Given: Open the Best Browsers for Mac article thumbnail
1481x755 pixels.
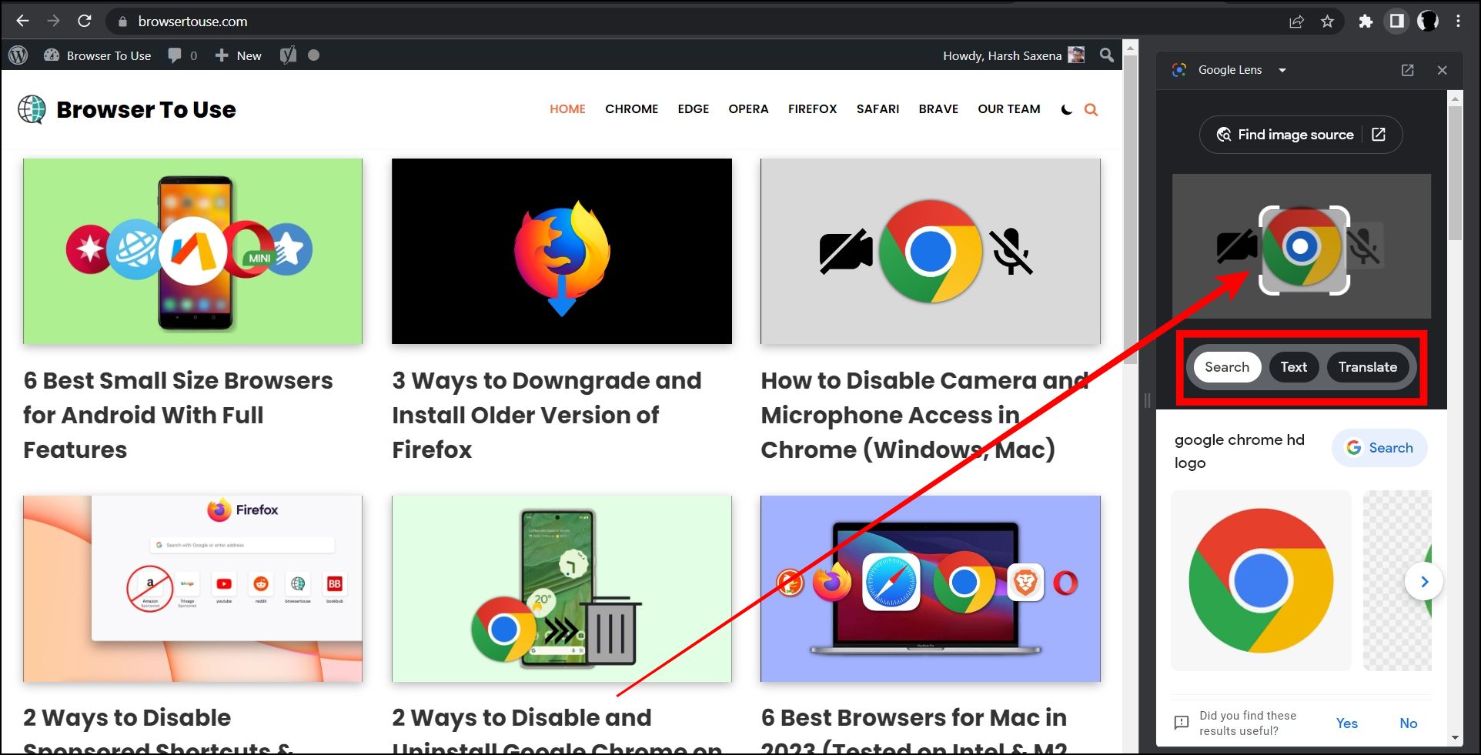Looking at the screenshot, I should [x=931, y=588].
